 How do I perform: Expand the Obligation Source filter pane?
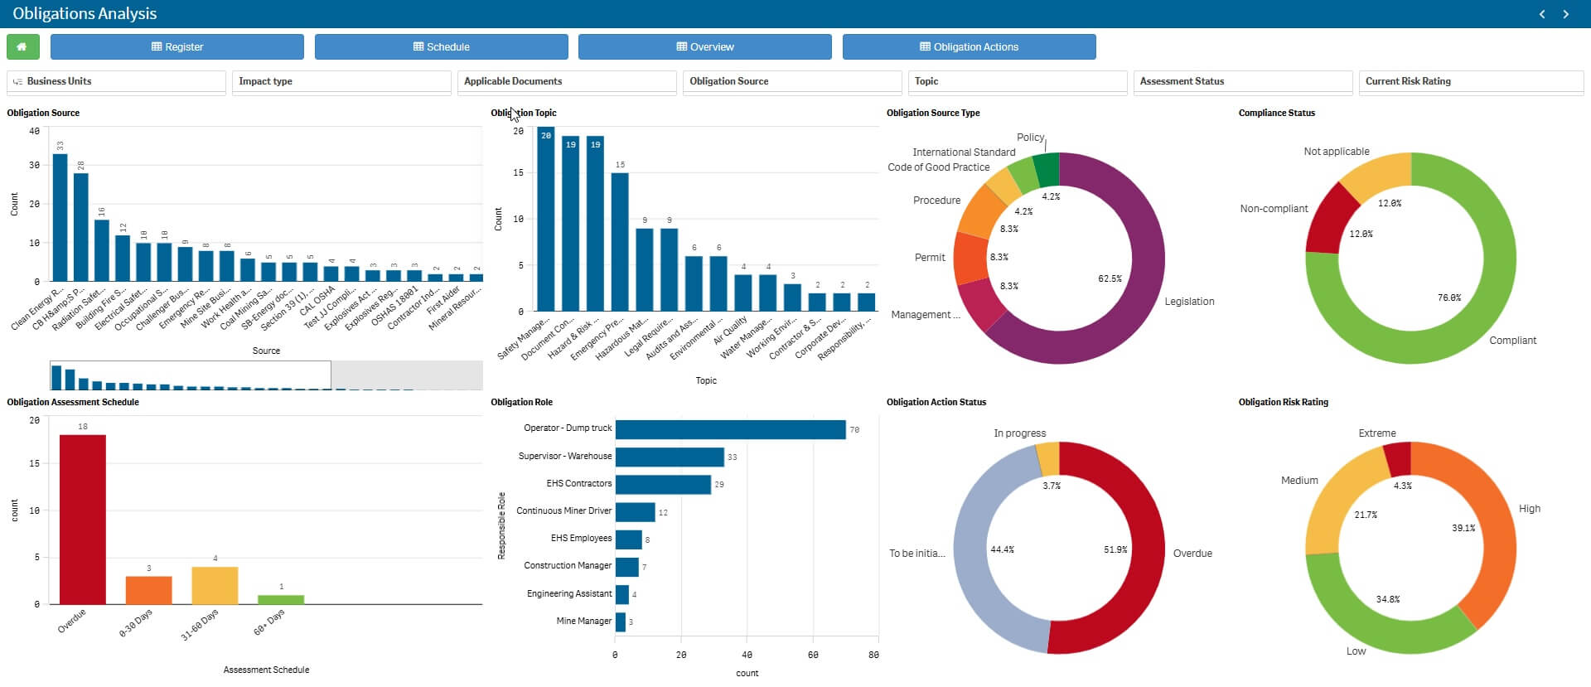792,81
